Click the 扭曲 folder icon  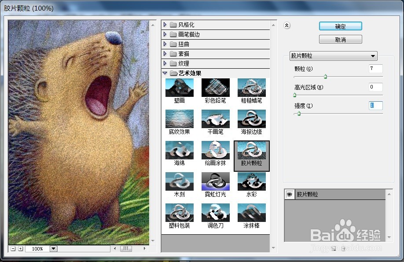pos(173,44)
